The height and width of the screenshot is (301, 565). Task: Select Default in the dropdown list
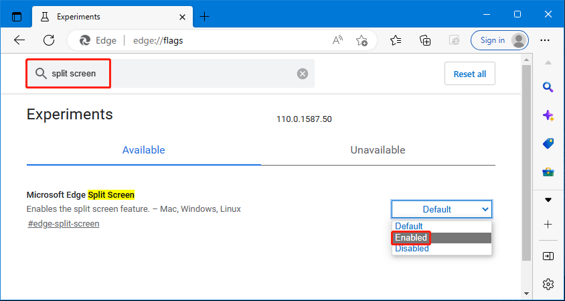coord(441,227)
